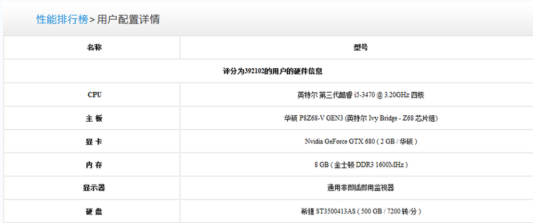The image size is (533, 223).
Task: Click the 3.20GHz 四核 text in CPU row
Action: tap(404, 95)
